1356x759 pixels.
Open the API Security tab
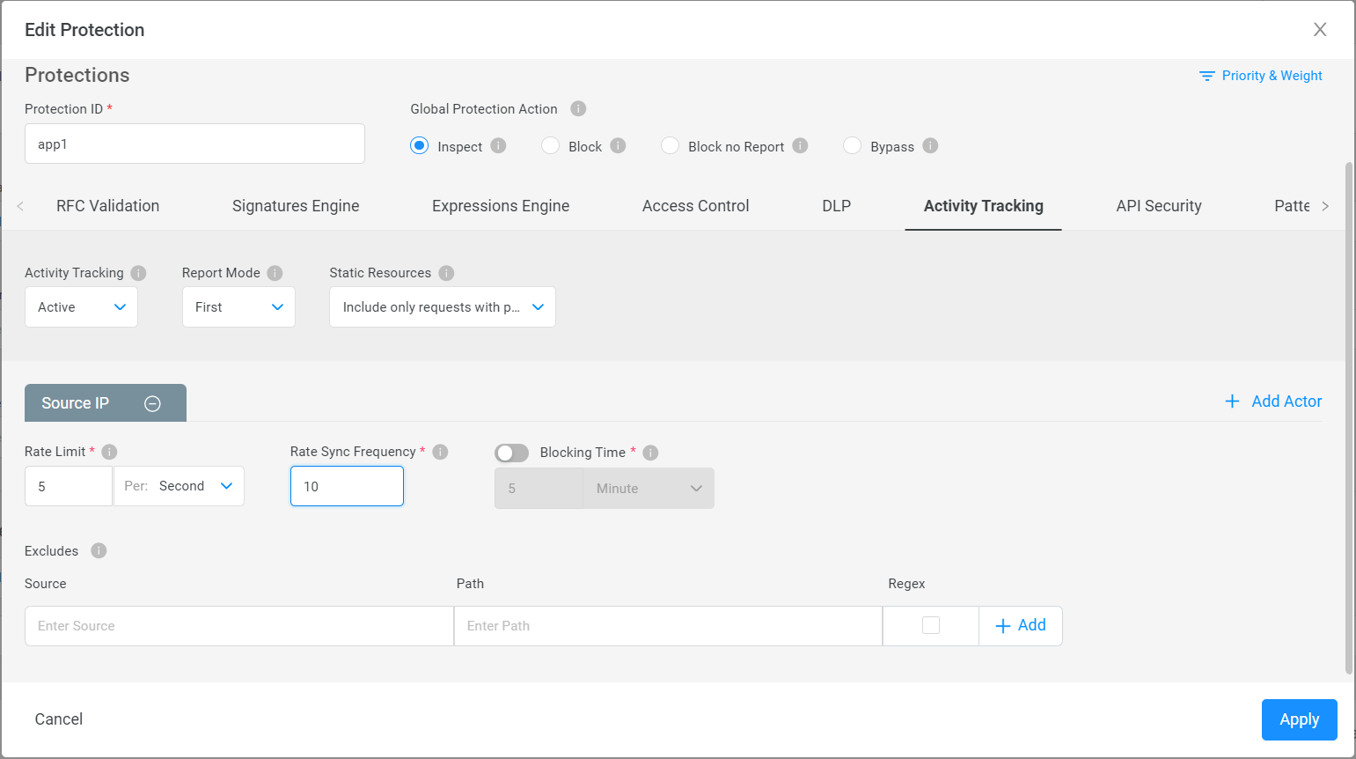coord(1158,206)
